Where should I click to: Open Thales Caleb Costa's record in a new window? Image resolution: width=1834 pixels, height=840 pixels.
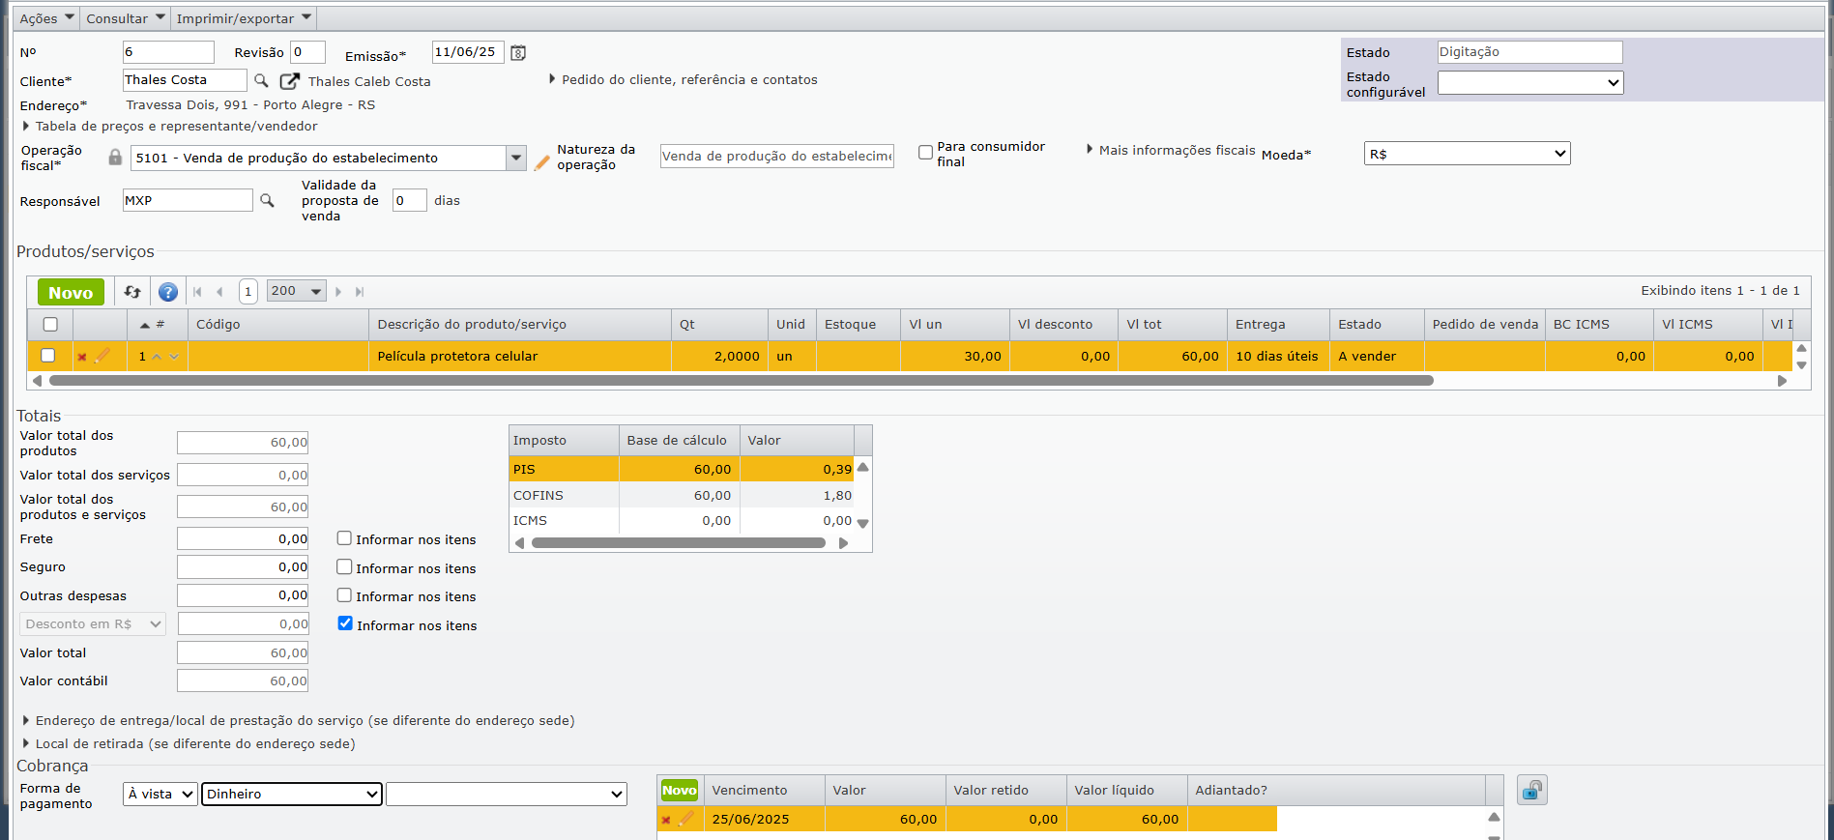pos(289,81)
